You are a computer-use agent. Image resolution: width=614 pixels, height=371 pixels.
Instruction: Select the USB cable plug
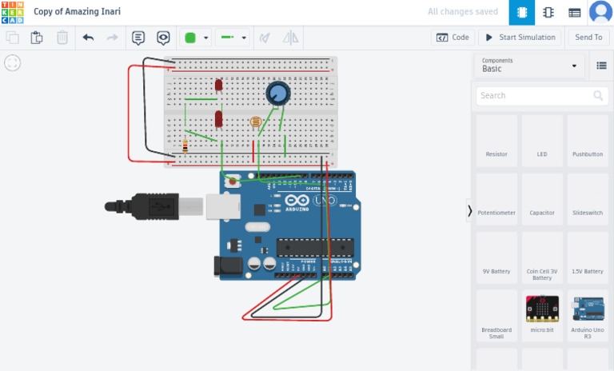click(x=154, y=206)
